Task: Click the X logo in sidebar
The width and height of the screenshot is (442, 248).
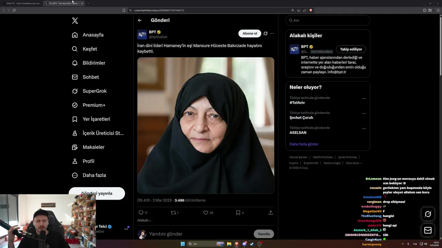Action: click(x=75, y=21)
